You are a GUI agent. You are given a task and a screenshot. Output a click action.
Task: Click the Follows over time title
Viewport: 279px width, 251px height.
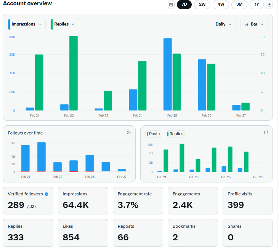pos(25,133)
